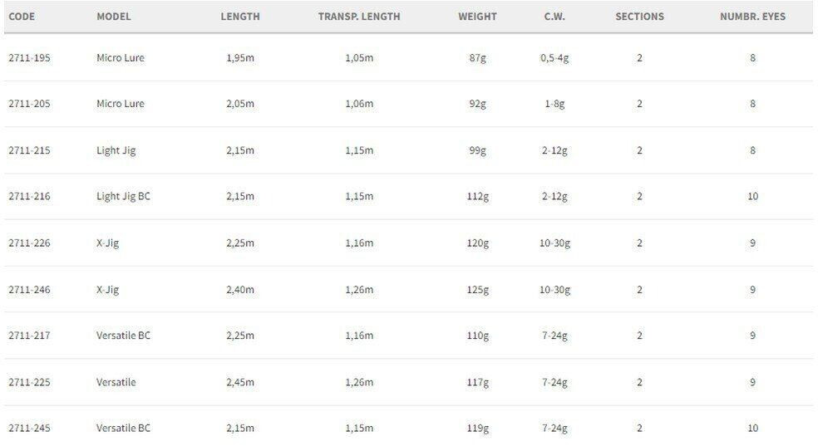Click the 1,06m transport length cell
The height and width of the screenshot is (446, 818).
359,104
